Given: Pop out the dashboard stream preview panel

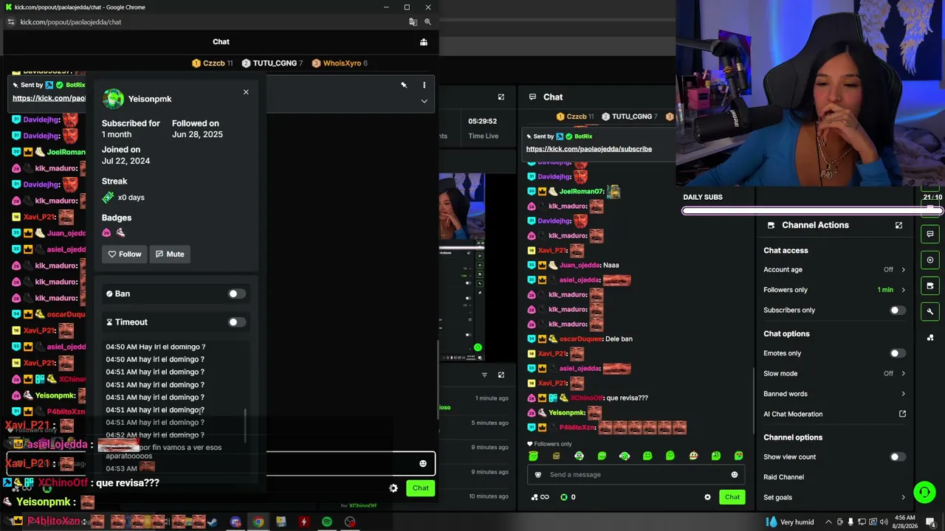Looking at the screenshot, I should pos(501,97).
